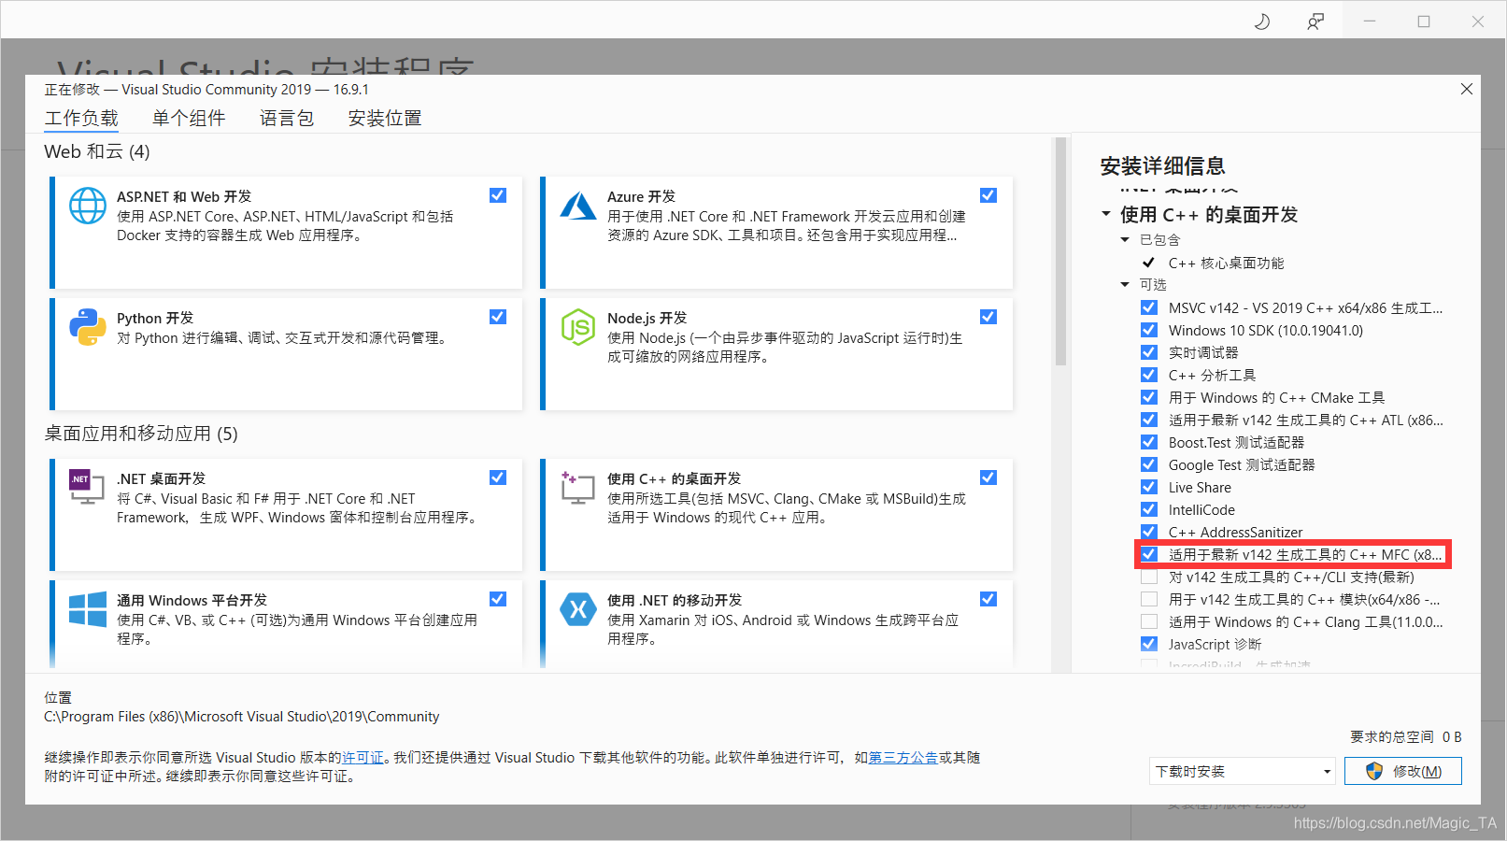Toggle Boost.Test adapter checkbox
Screen dimensions: 1507x841
point(1149,442)
